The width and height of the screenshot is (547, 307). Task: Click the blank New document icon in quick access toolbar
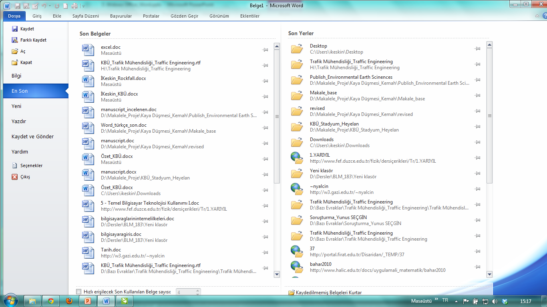click(65, 6)
